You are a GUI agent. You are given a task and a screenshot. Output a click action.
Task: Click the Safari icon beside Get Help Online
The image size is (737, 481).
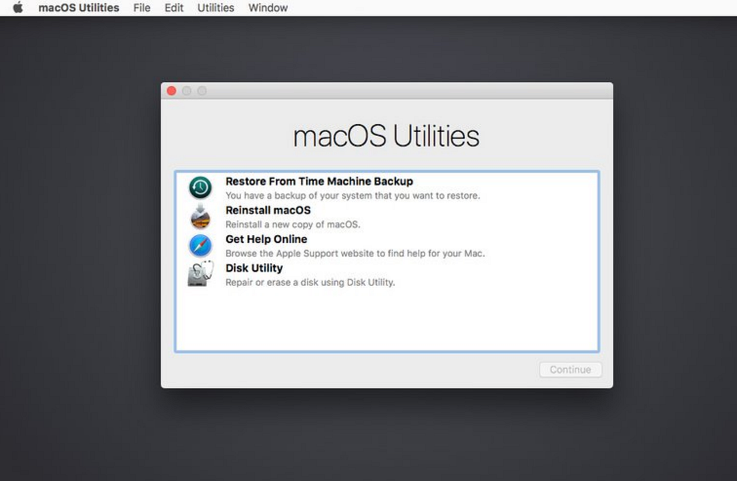pos(200,245)
